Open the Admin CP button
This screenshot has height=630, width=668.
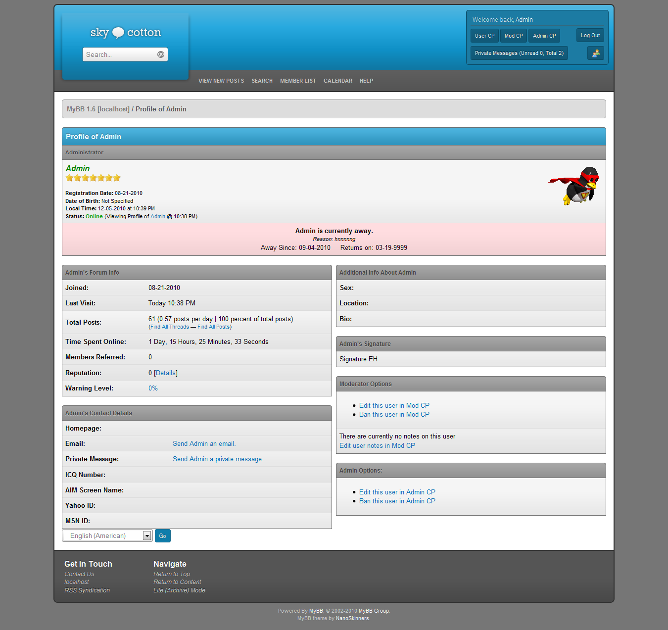click(544, 36)
